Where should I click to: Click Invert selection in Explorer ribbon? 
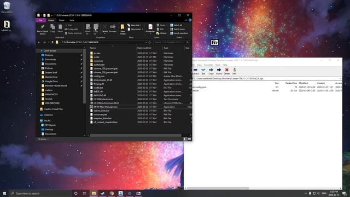[179, 33]
